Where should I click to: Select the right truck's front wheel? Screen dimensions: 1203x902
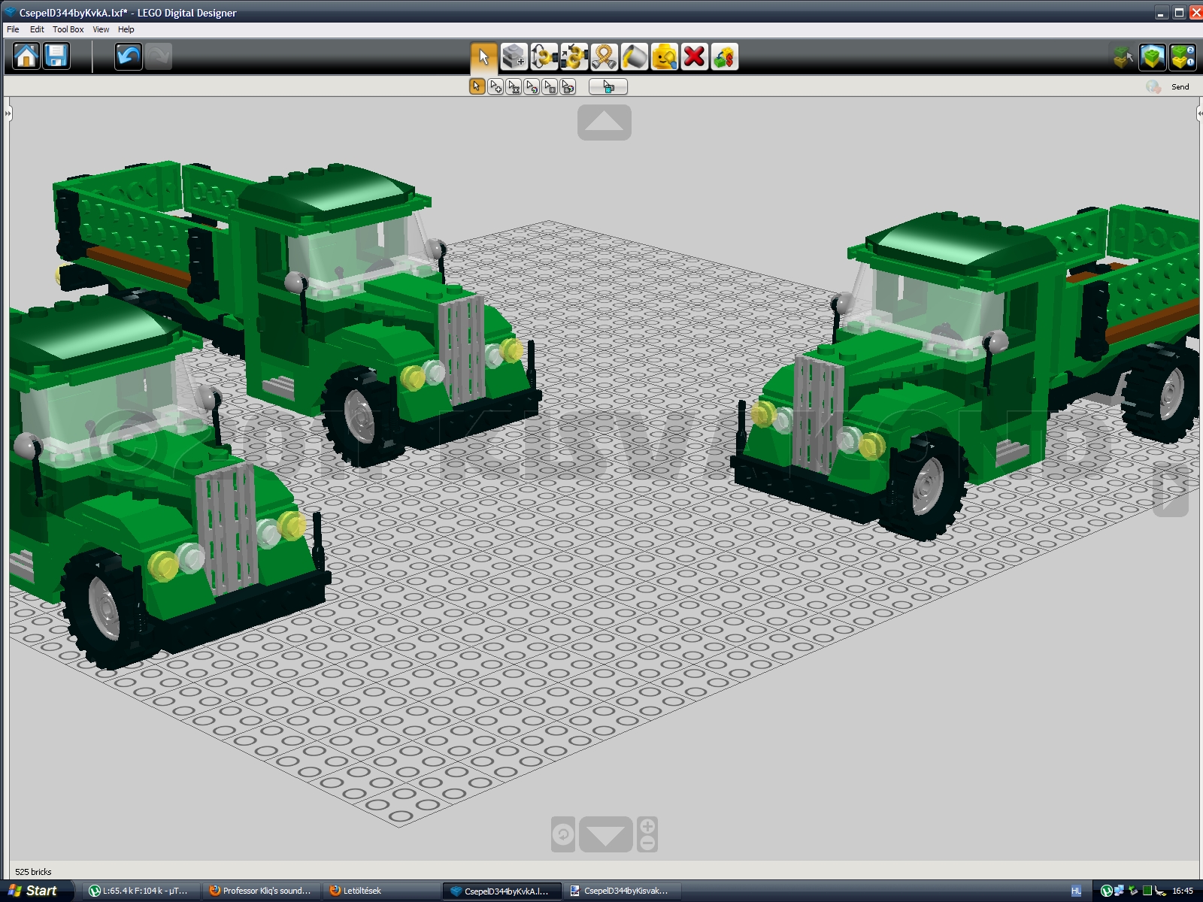[924, 486]
